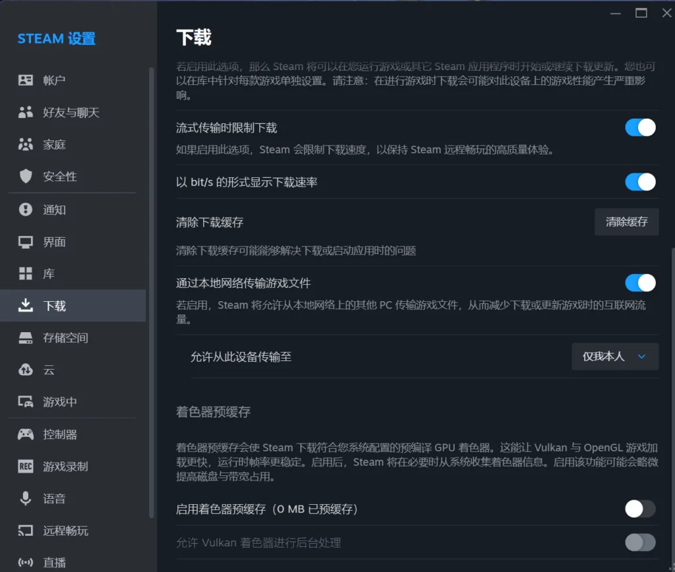Select 界面 in the sidebar
Viewport: 675px width, 572px height.
tap(73, 242)
